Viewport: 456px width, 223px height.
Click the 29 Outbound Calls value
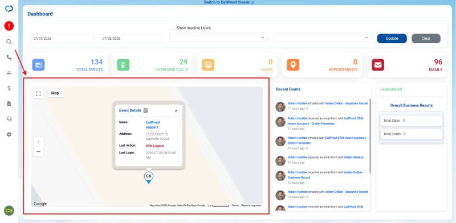click(x=184, y=62)
